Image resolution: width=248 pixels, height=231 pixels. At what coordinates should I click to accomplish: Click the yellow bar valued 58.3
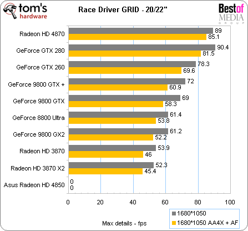coord(116,104)
